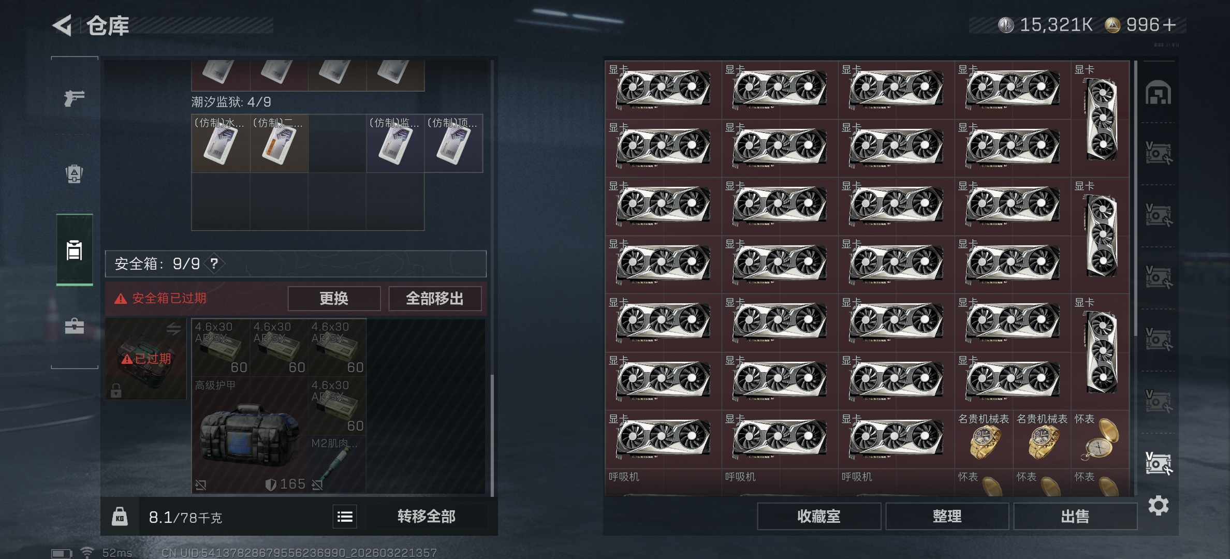Image resolution: width=1230 pixels, height=559 pixels.
Task: Select the warehouse home icon at the top right
Action: (x=1159, y=93)
